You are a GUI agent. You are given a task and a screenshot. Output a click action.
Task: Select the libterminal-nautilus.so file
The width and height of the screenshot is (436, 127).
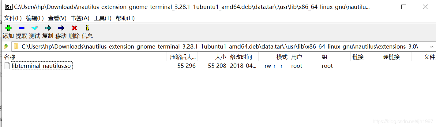point(41,66)
